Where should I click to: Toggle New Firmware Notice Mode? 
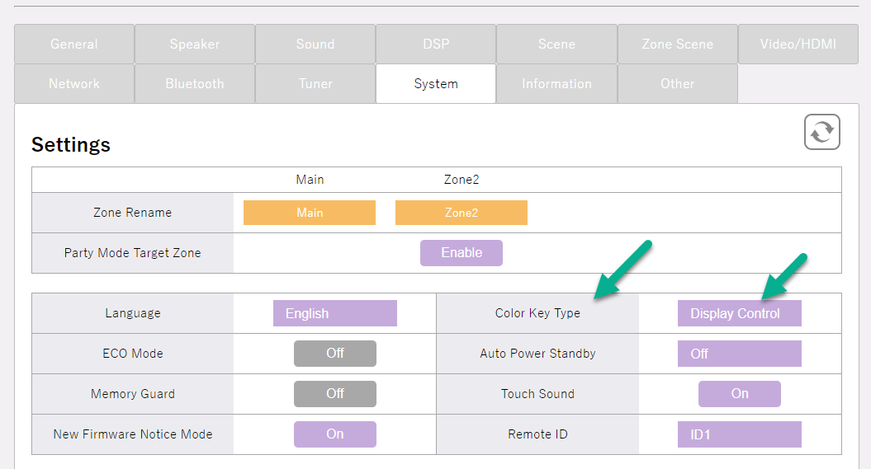click(334, 434)
